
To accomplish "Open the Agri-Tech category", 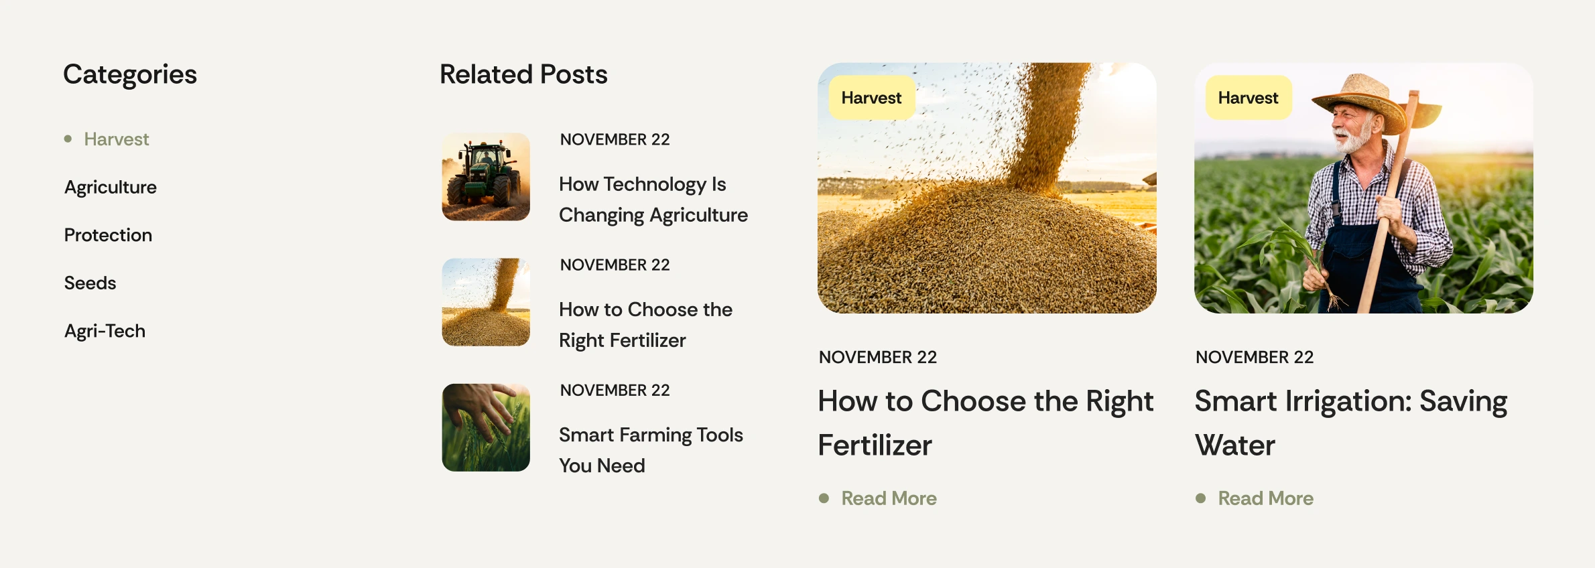I will (105, 332).
